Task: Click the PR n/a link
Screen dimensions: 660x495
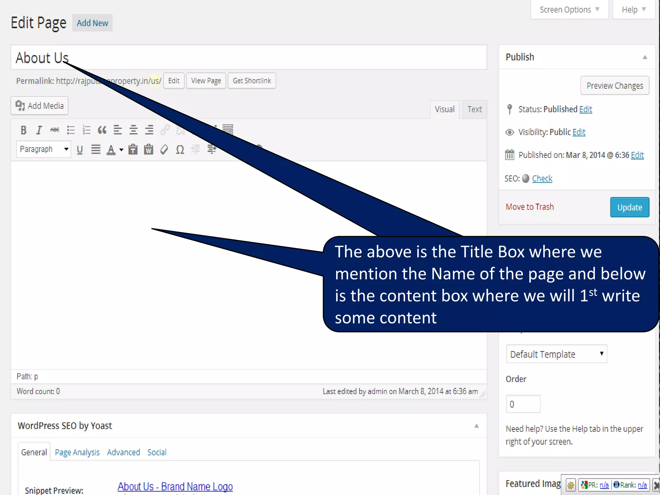Action: pyautogui.click(x=604, y=485)
